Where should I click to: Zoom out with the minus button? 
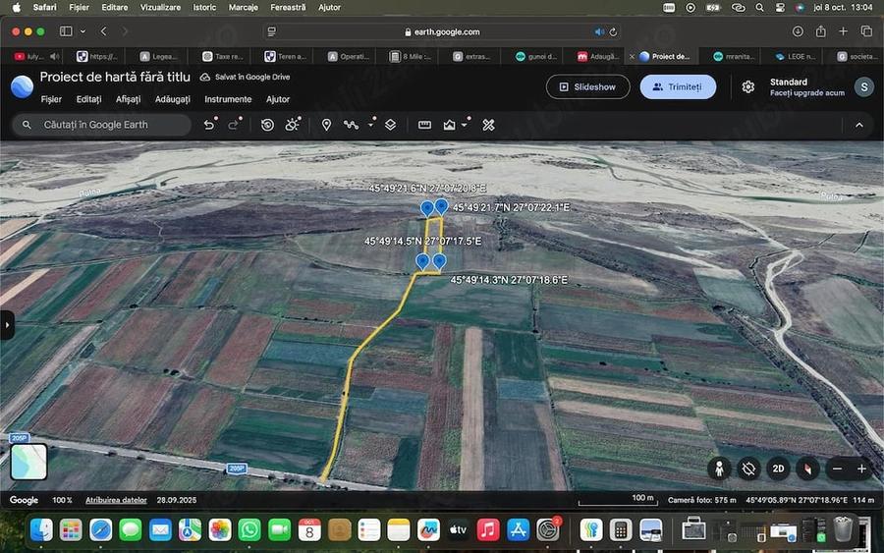(837, 469)
